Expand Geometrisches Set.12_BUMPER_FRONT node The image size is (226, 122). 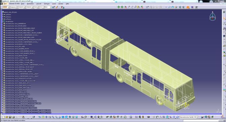(x=3, y=49)
